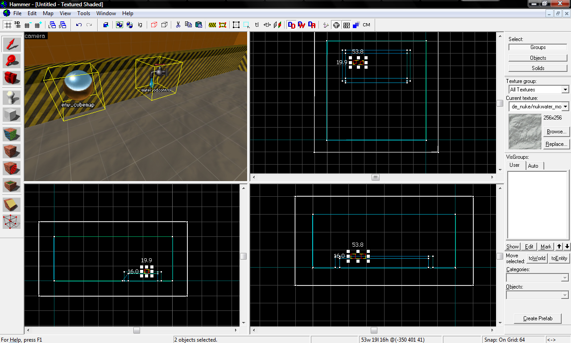Open the Clipping tool
Image resolution: width=571 pixels, height=343 pixels.
point(12,204)
